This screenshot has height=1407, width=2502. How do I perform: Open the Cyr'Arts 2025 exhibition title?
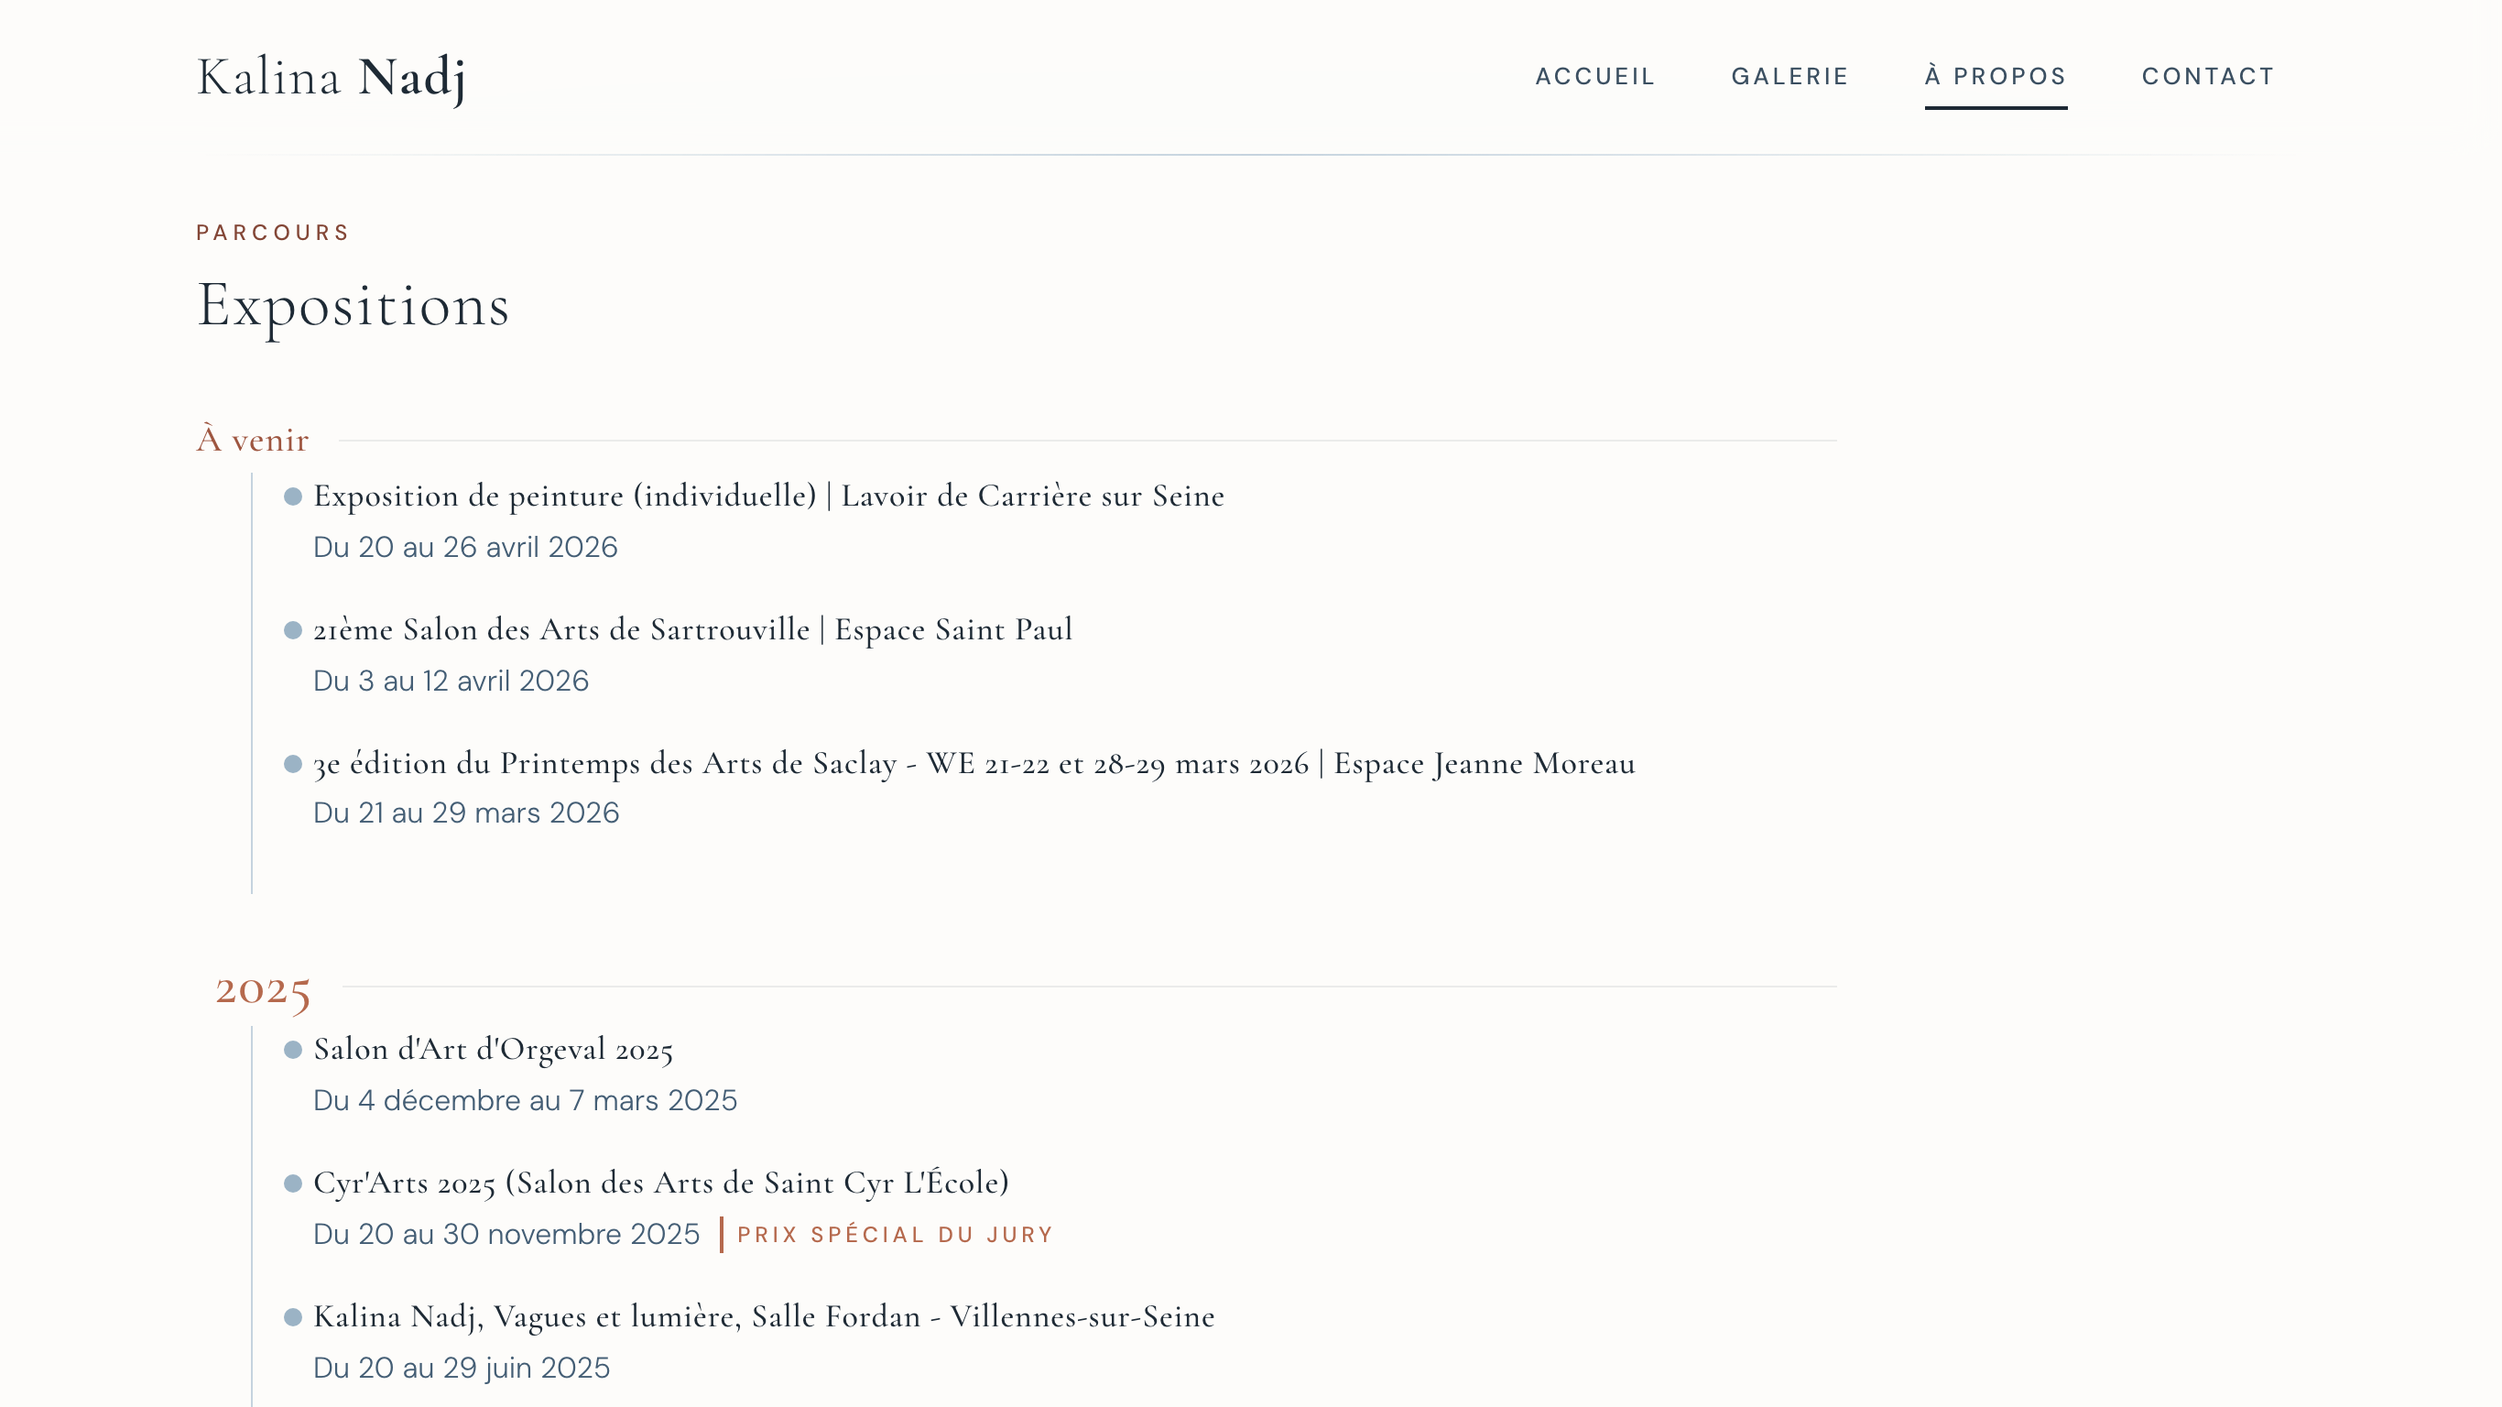point(660,1183)
